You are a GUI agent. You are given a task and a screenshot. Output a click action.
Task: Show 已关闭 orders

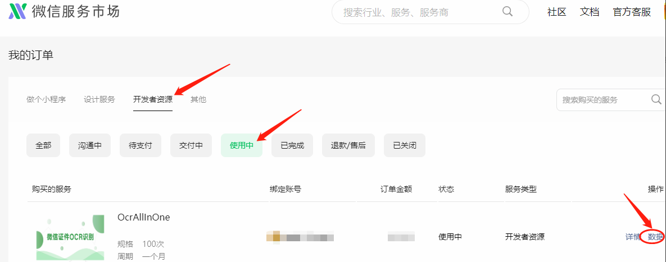pyautogui.click(x=405, y=145)
